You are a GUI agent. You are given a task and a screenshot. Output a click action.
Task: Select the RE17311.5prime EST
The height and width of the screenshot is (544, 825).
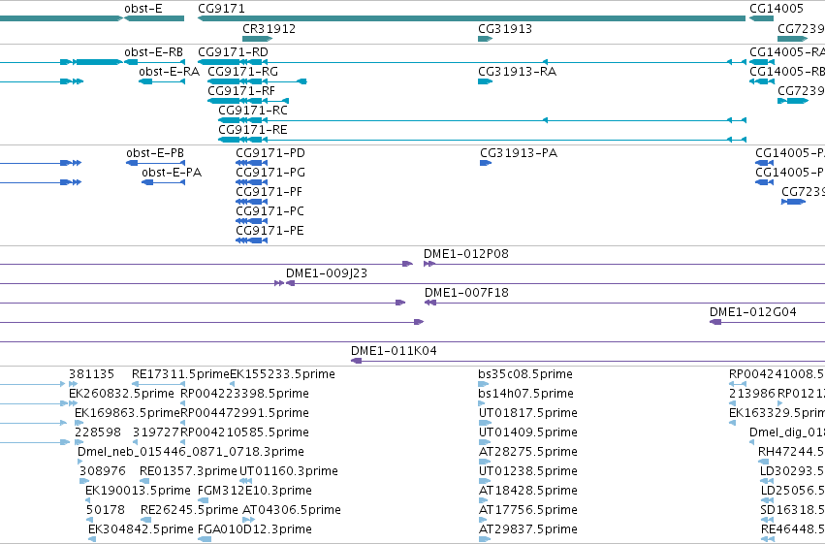158,384
